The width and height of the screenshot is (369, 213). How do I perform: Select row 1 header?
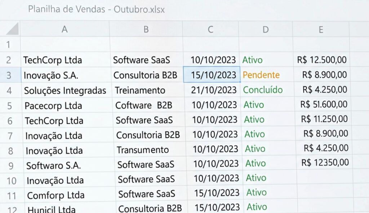9,45
